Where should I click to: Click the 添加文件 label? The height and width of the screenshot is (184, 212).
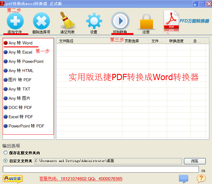pyautogui.click(x=15, y=32)
